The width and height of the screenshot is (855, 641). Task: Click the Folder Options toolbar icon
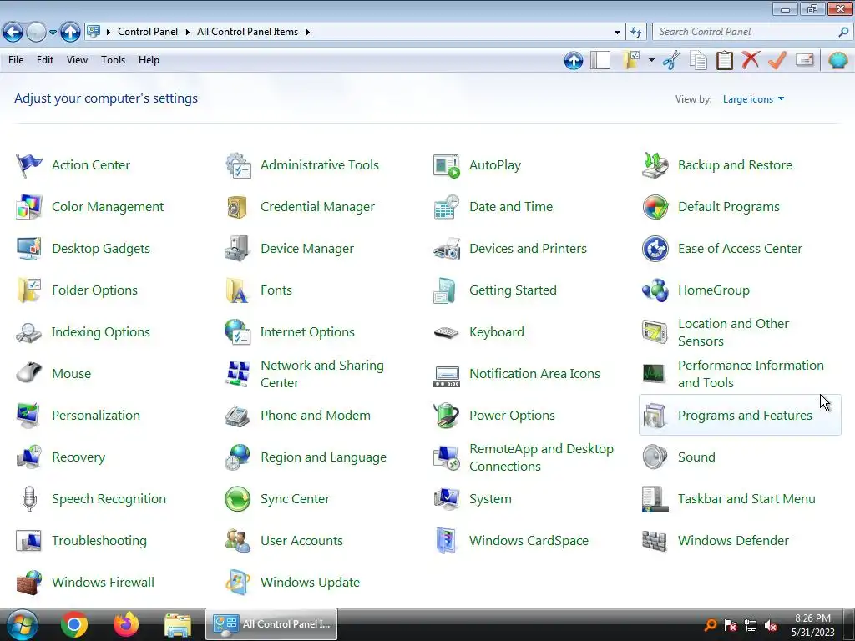[x=631, y=60]
